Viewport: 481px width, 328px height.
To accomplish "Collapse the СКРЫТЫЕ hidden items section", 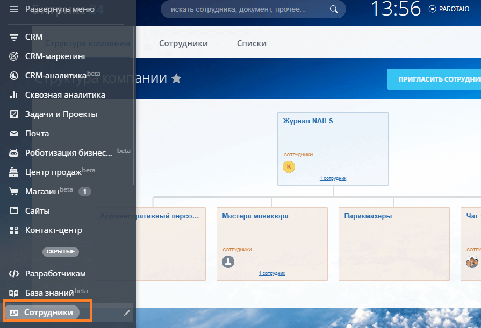I will coord(61,252).
